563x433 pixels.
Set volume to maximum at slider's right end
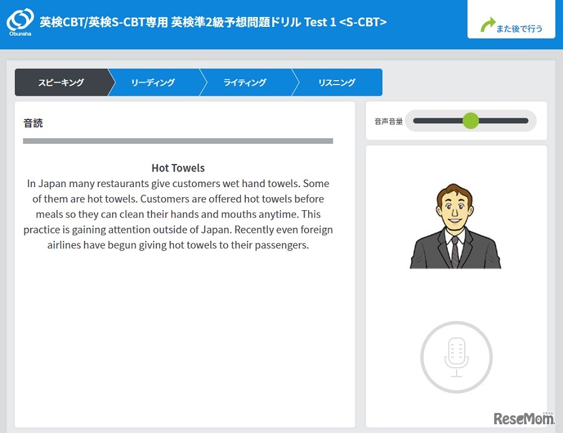[x=527, y=121]
